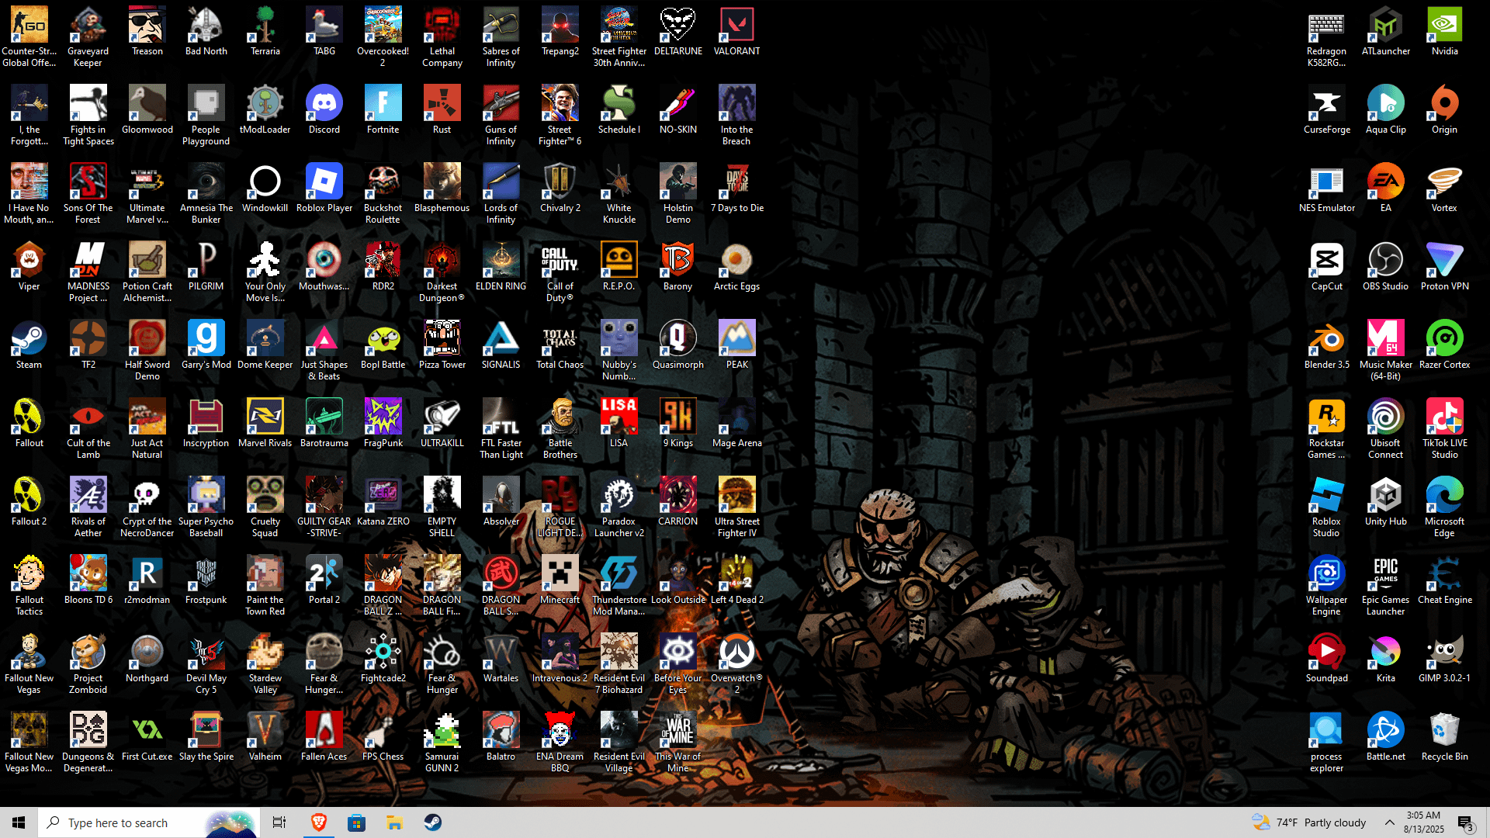Select the Roblox Player icon

(x=324, y=189)
